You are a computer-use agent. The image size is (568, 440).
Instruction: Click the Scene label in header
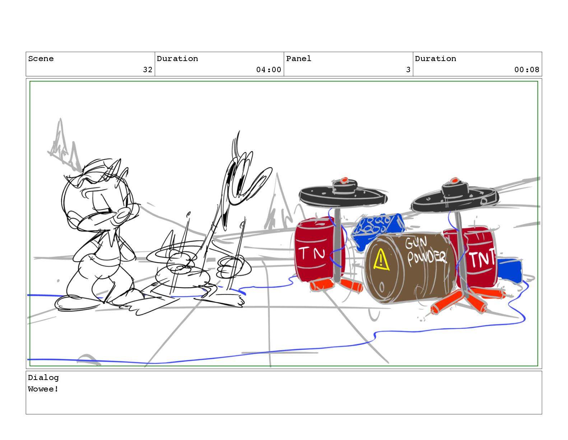(x=41, y=59)
